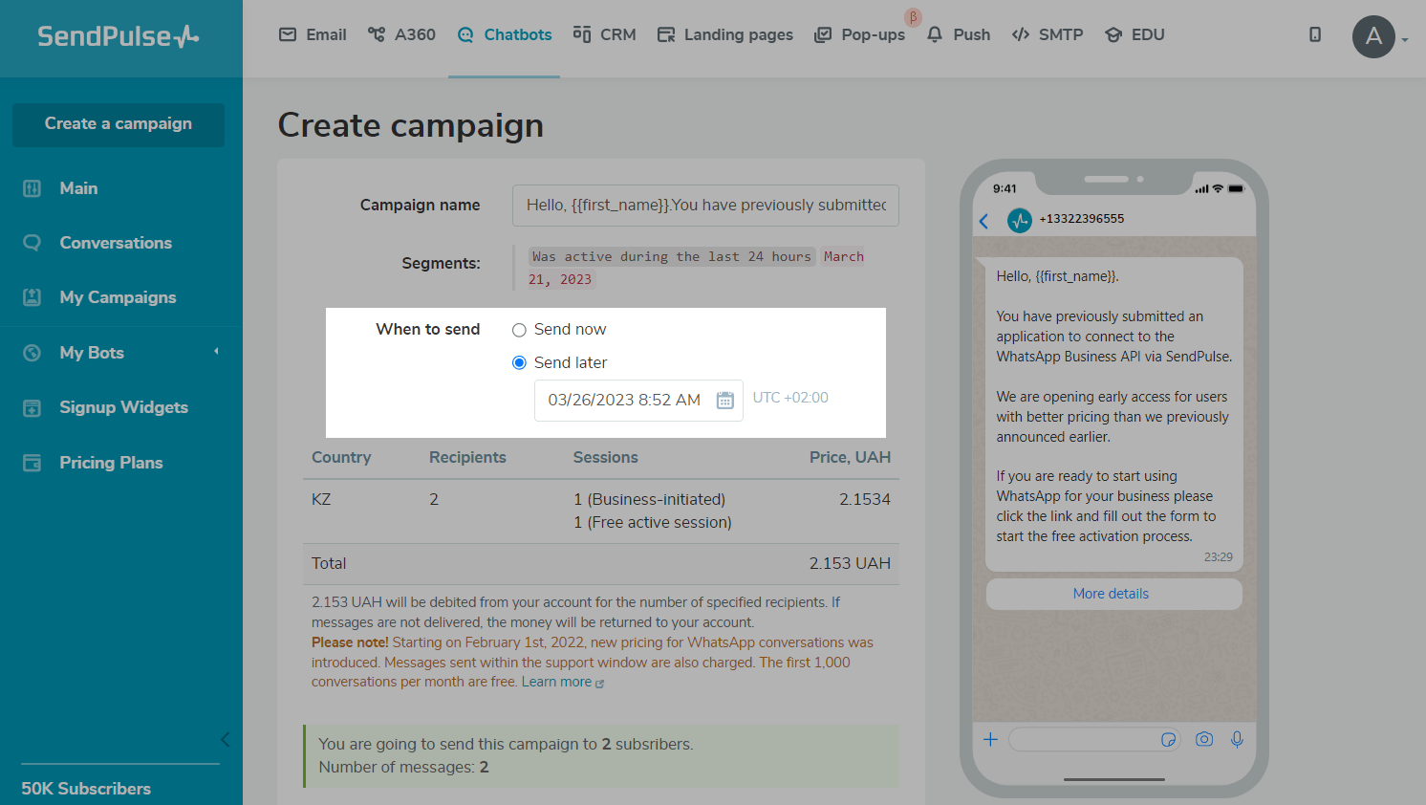Click the Campaign name input field
The width and height of the screenshot is (1426, 805).
(x=705, y=206)
